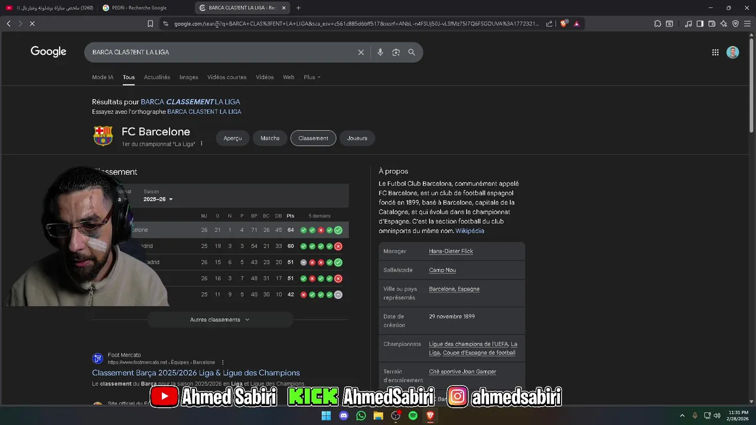This screenshot has height=425, width=756.
Task: Open a new browser tab
Action: coord(298,8)
